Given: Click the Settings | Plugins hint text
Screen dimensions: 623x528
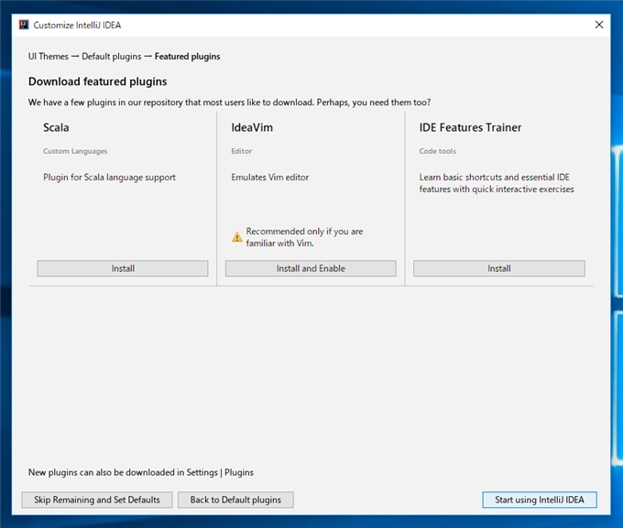Looking at the screenshot, I should (x=141, y=472).
